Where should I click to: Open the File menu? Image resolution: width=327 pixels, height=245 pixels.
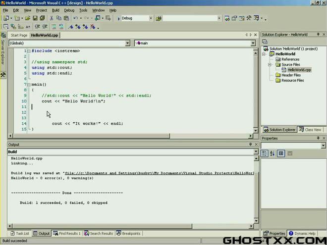[5, 10]
